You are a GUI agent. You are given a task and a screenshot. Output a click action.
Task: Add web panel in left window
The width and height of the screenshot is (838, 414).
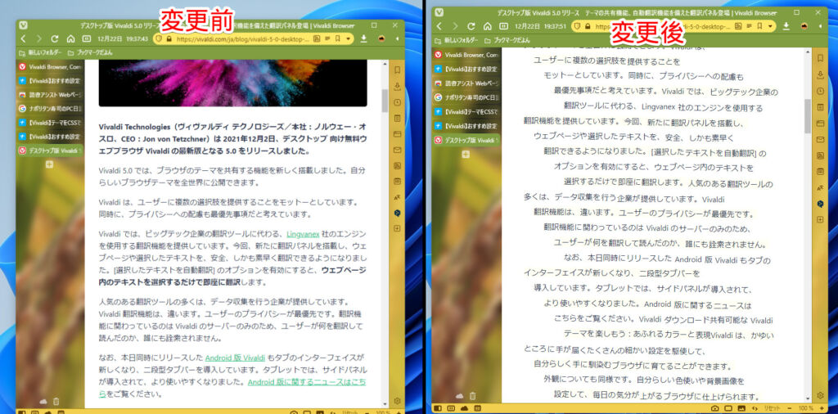tap(397, 228)
